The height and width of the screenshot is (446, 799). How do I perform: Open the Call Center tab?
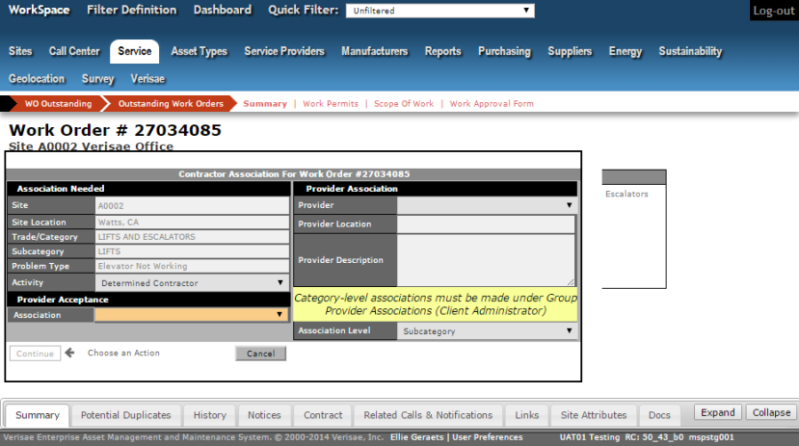pyautogui.click(x=74, y=51)
